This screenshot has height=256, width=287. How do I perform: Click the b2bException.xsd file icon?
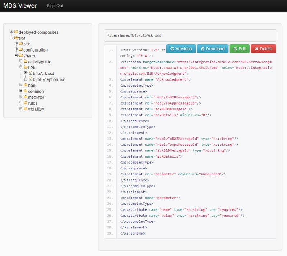pos(30,79)
